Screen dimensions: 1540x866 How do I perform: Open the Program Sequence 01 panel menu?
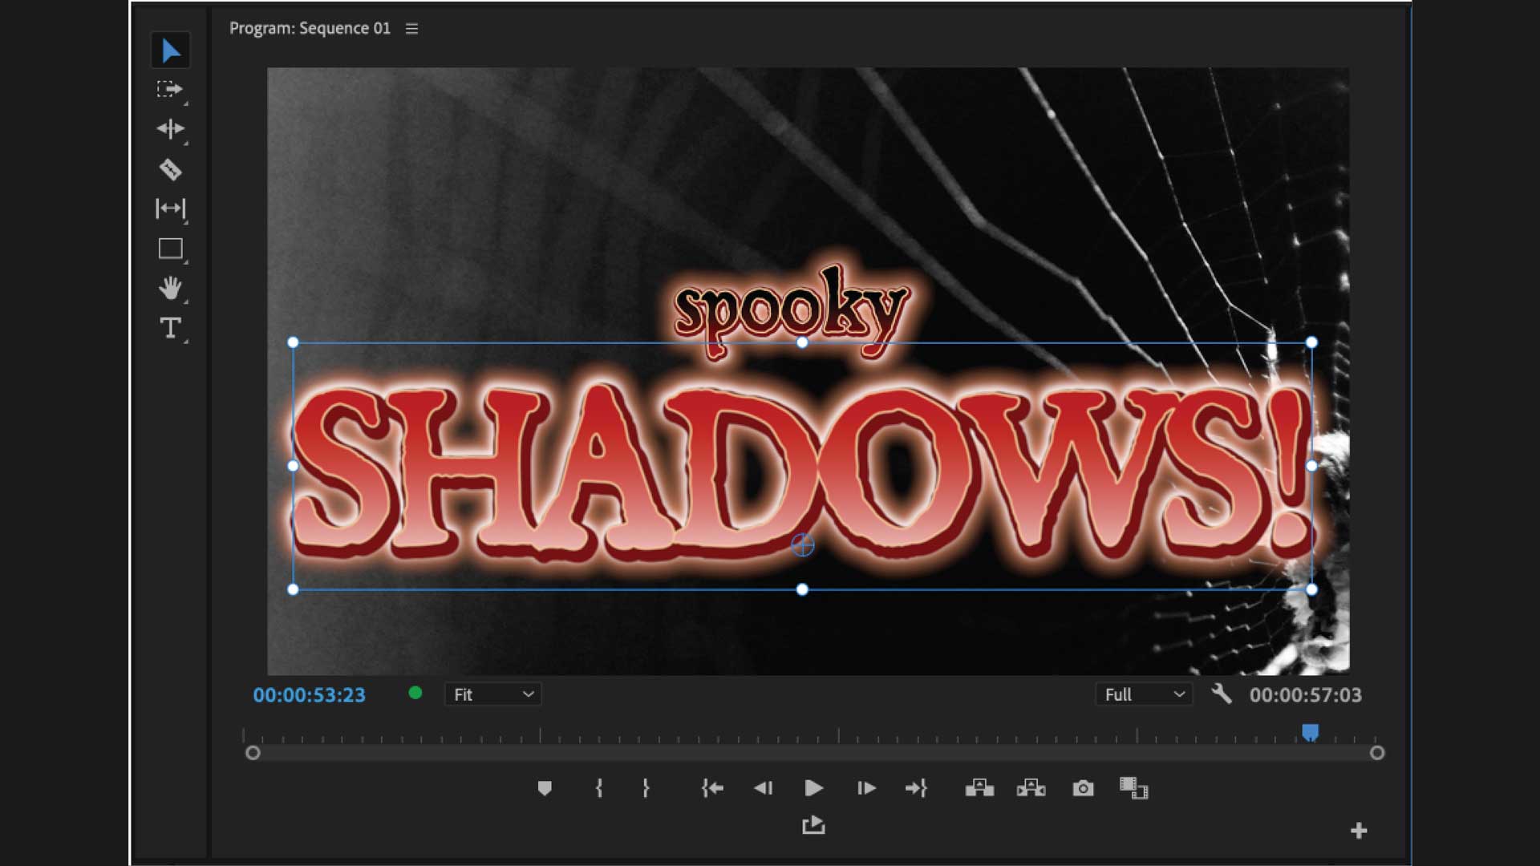point(411,29)
